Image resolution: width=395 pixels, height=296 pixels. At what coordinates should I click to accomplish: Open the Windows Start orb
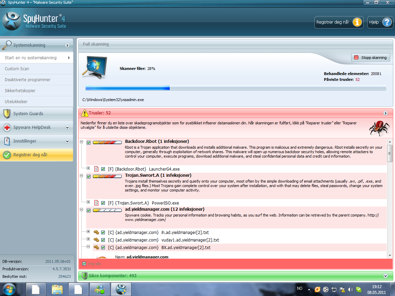[x=9, y=289]
